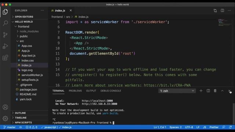This screenshot has width=235, height=132.
Task: Click Ln 1, Col 1 in status bar
Action: tap(160, 127)
